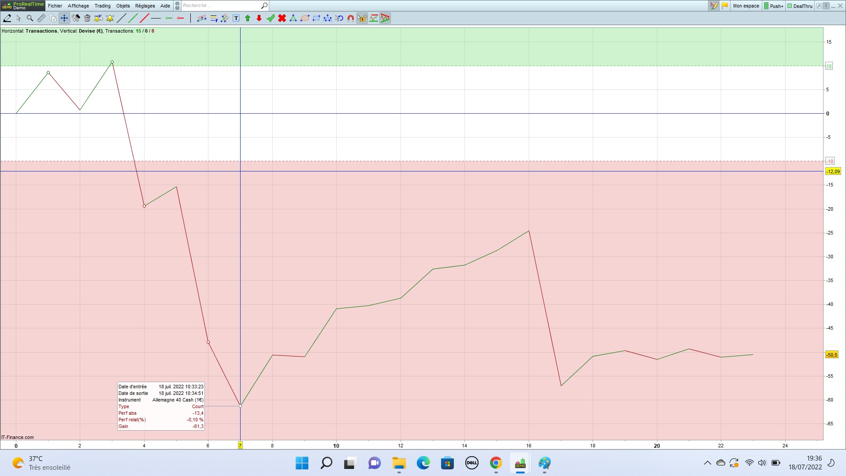The width and height of the screenshot is (846, 476).
Task: Click the bell alert icon
Action: 110,18
